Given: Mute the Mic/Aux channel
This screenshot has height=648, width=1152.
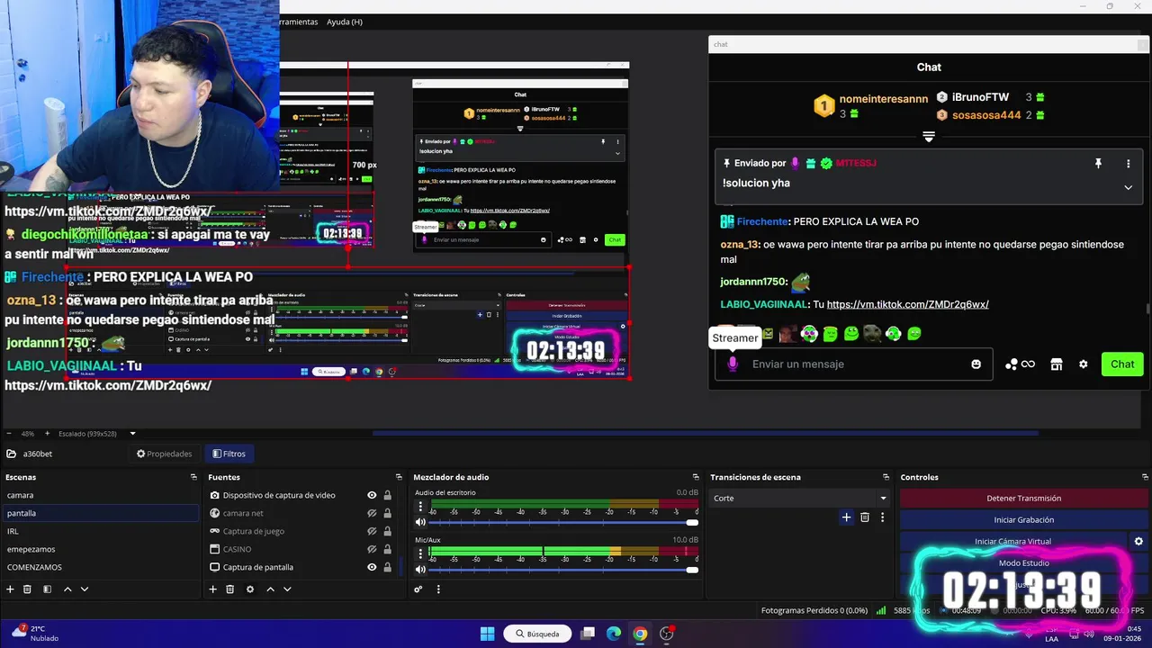Looking at the screenshot, I should (x=420, y=570).
